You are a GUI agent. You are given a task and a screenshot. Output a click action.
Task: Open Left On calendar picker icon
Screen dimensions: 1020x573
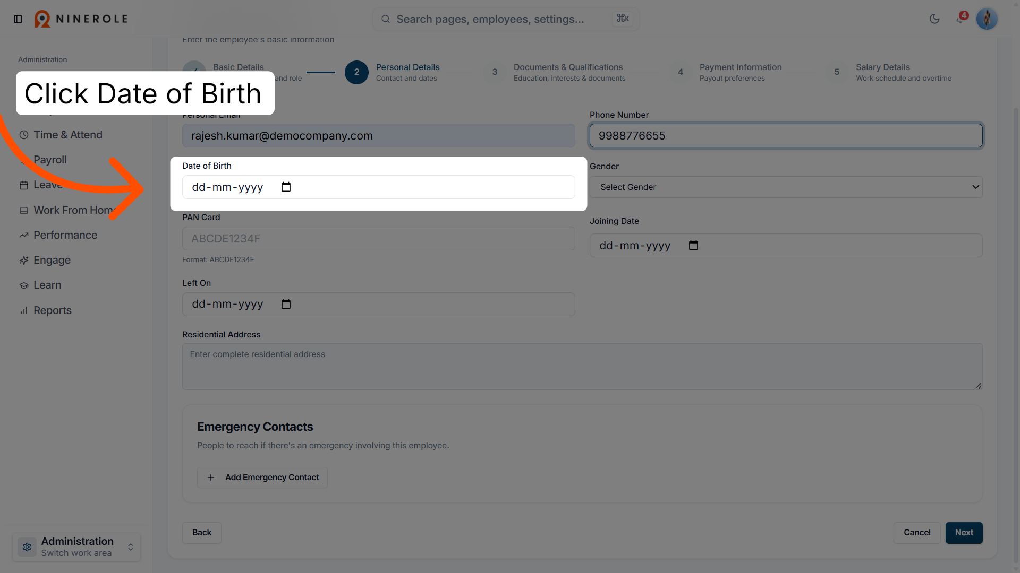[286, 304]
